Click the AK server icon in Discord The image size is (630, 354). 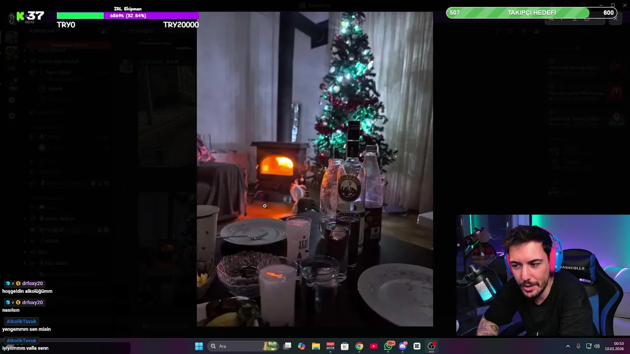(12, 68)
